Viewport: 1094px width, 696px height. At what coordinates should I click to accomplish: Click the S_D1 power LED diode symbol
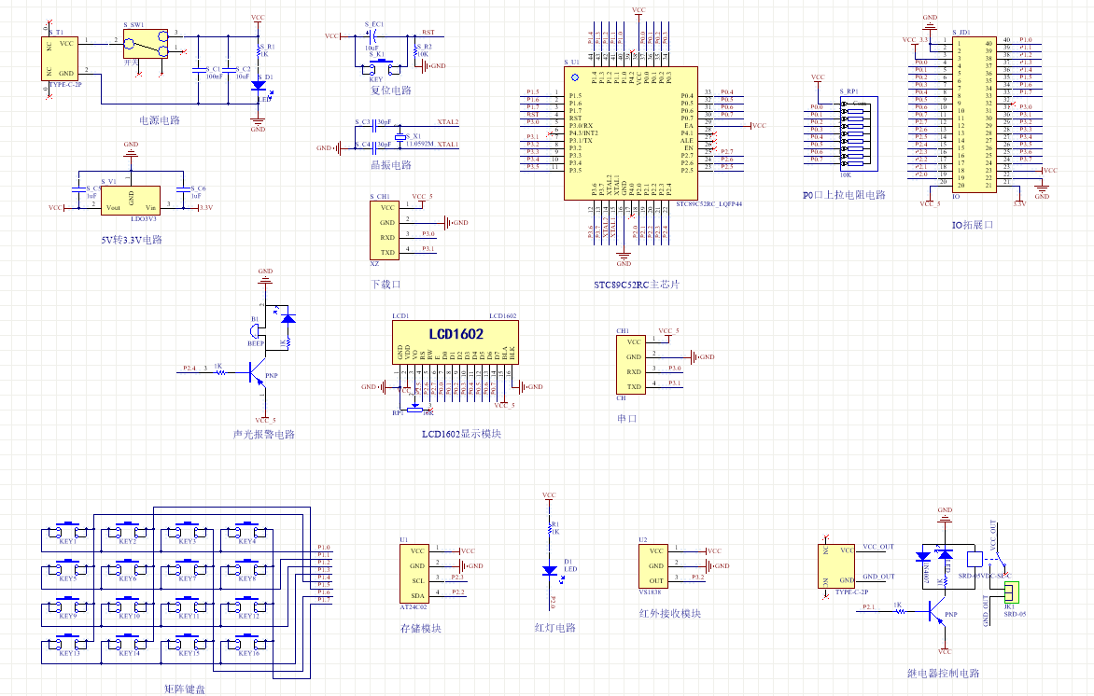(259, 85)
